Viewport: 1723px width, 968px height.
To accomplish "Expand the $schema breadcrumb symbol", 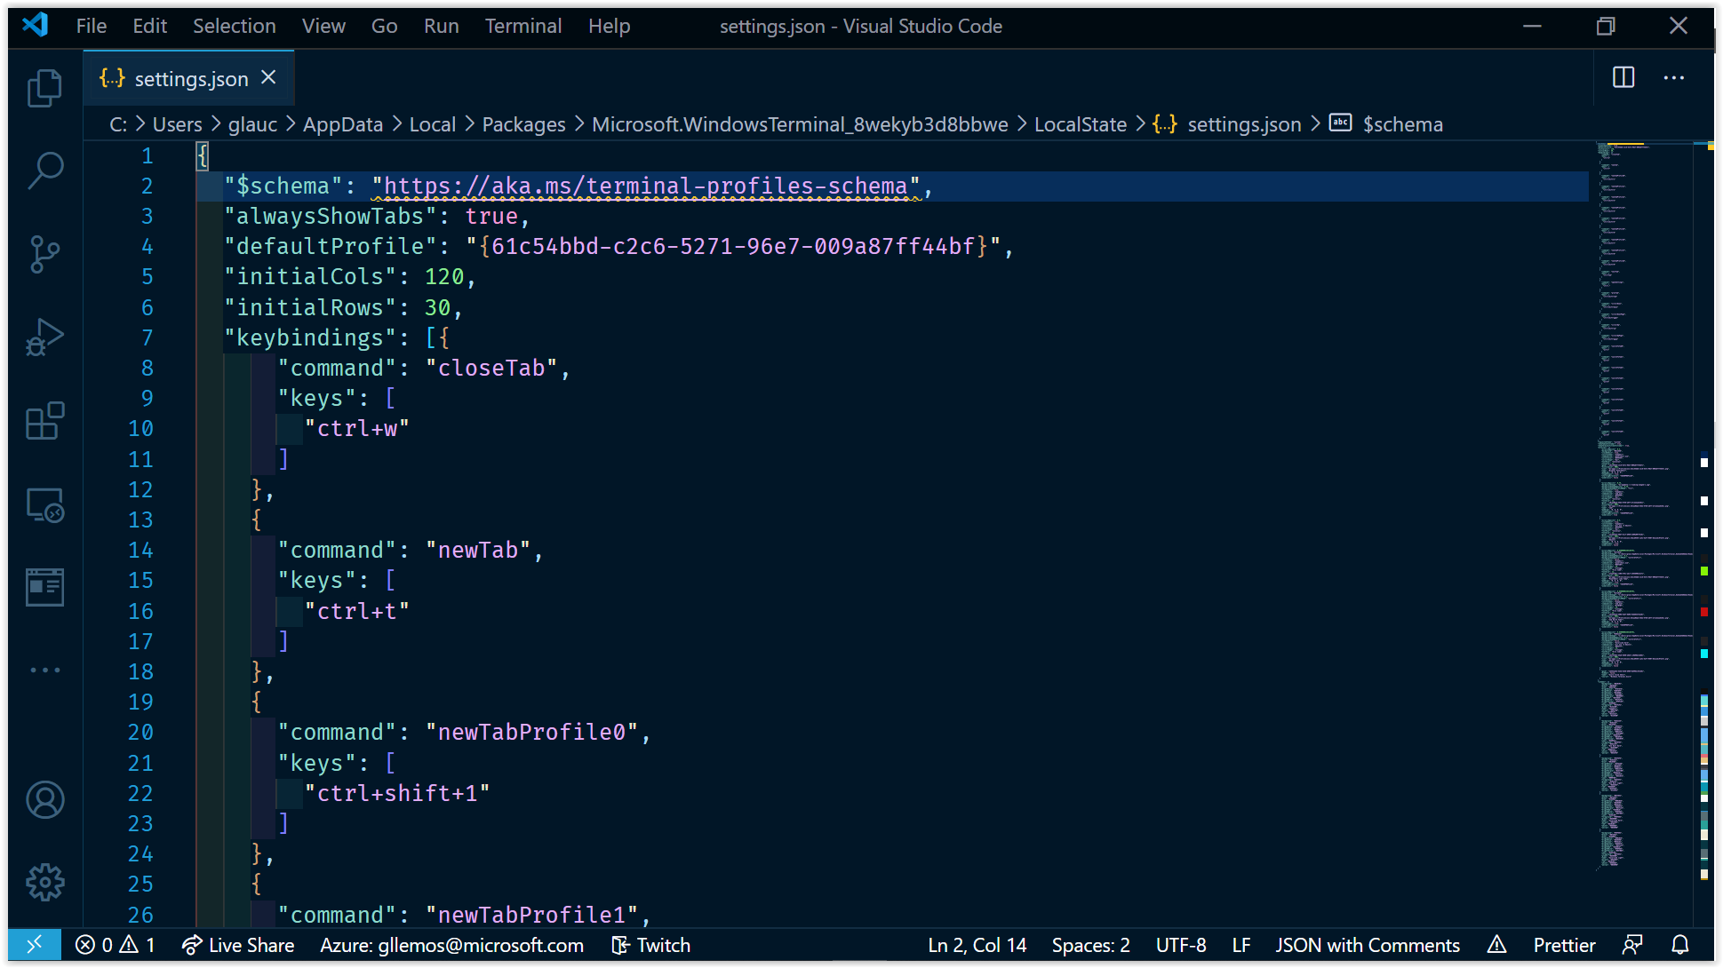I will (1386, 124).
